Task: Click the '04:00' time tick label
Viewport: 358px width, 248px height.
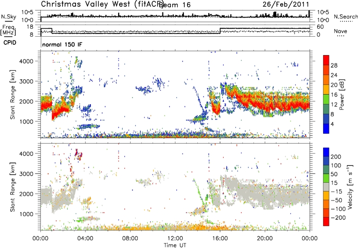Action: coord(85,239)
